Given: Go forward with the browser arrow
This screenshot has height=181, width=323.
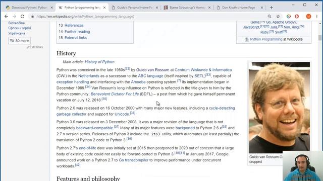Looking at the screenshot, I should tap(14, 17).
